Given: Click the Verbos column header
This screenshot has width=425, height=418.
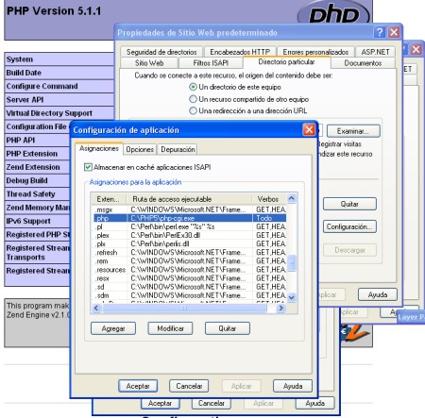Looking at the screenshot, I should (269, 199).
